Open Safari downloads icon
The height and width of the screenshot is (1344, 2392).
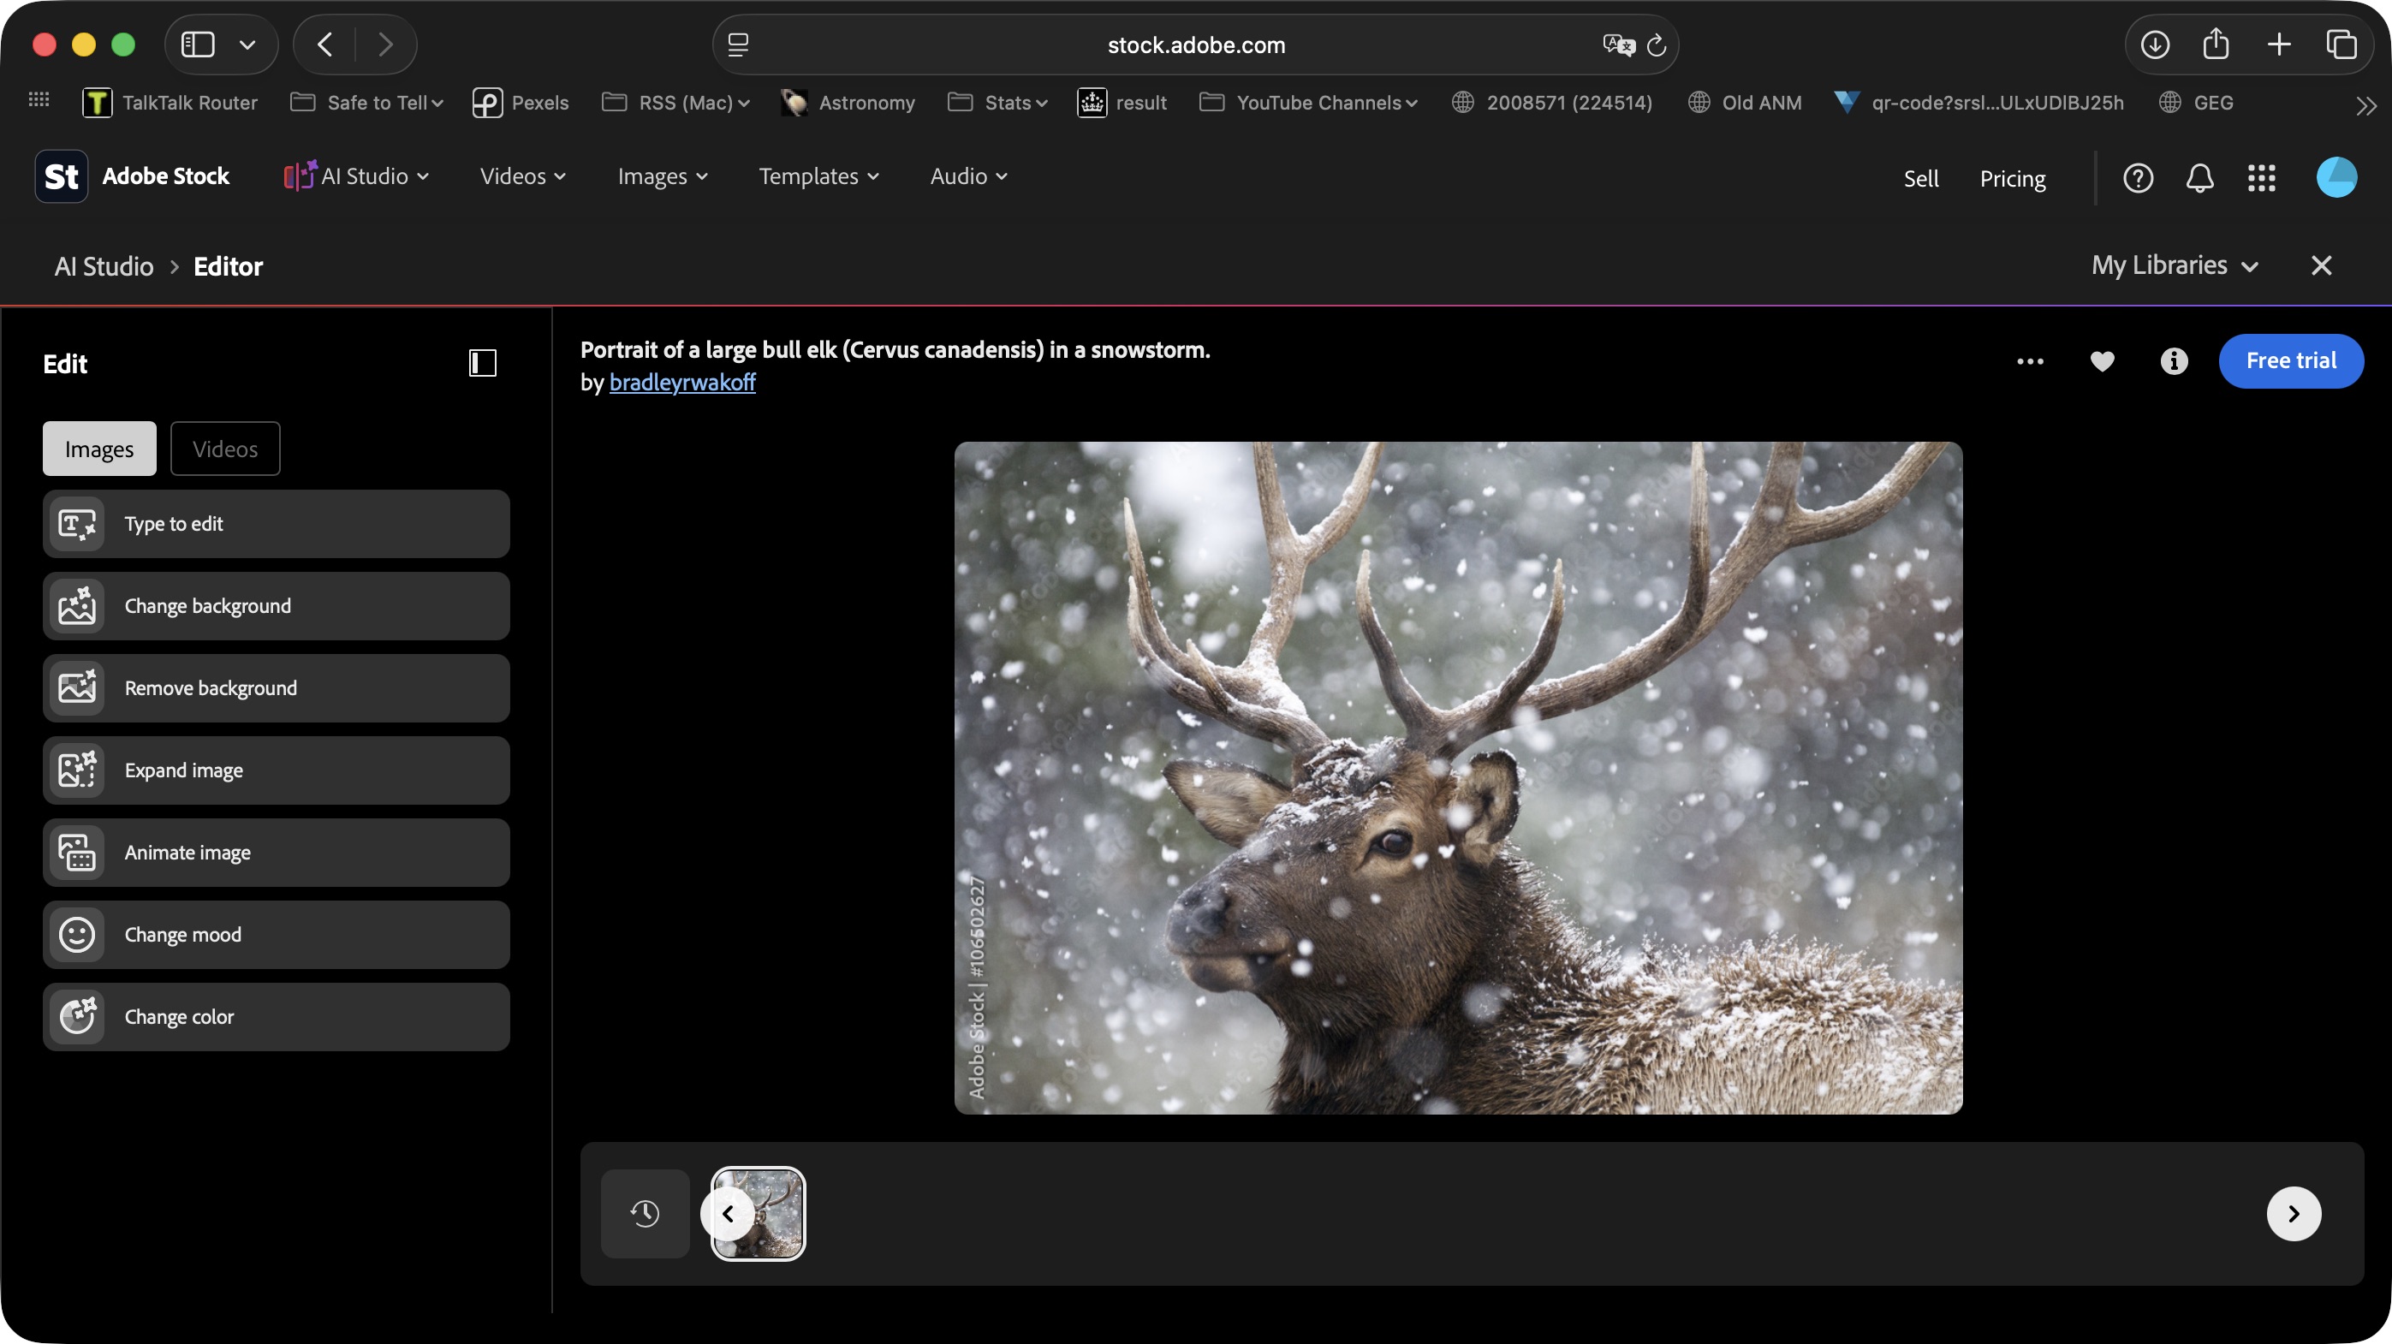(x=2154, y=45)
